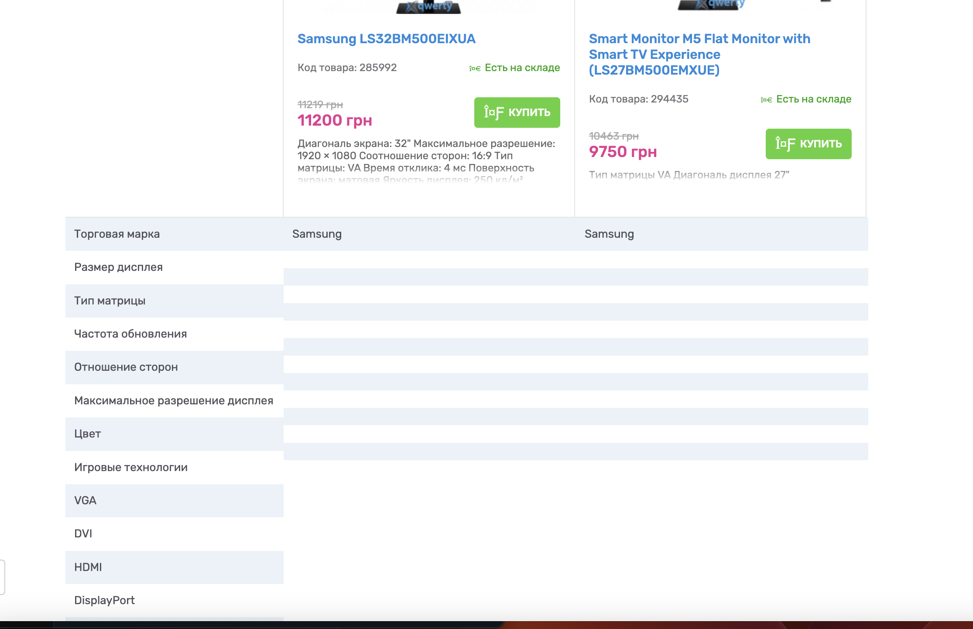Click cart icon in 9750 грн buy button
Screen dimensions: 973x629
[785, 144]
